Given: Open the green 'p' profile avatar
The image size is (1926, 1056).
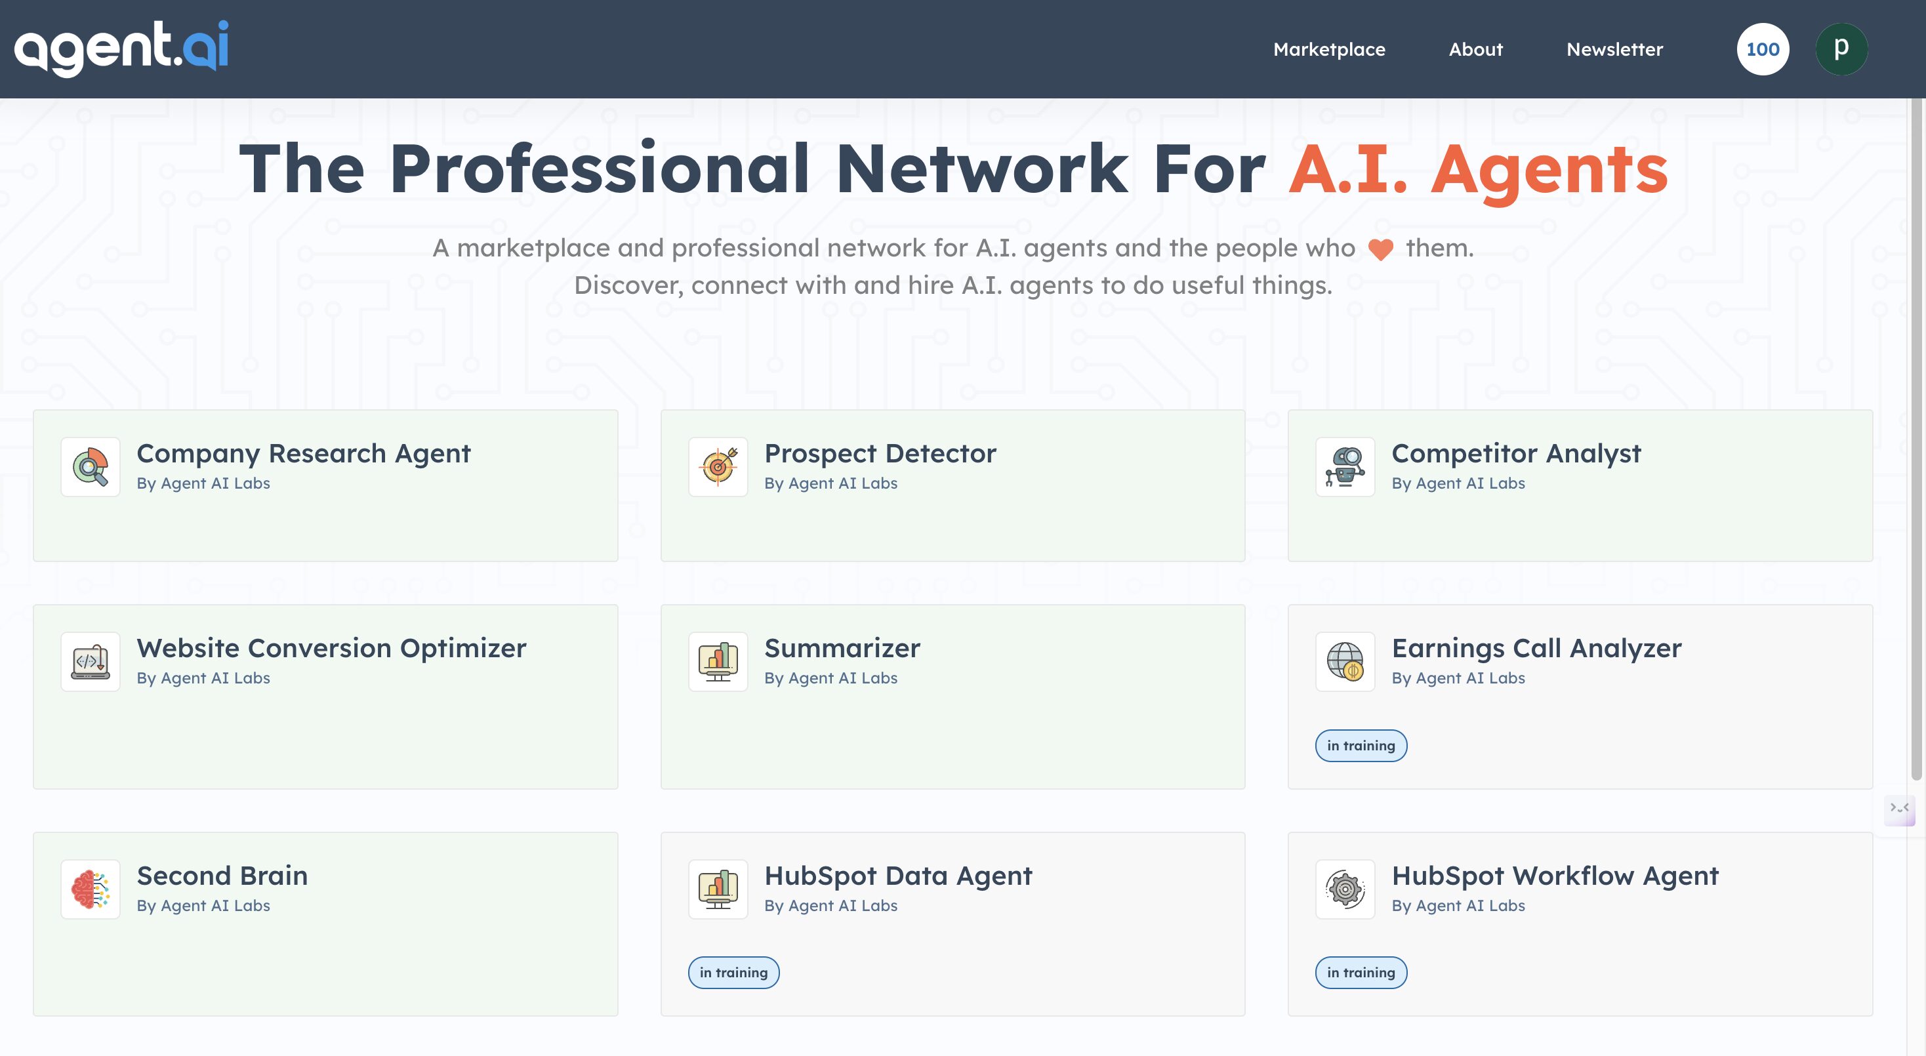Looking at the screenshot, I should 1841,49.
